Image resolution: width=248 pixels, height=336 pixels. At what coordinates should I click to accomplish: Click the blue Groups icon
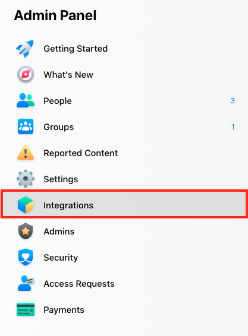point(26,126)
